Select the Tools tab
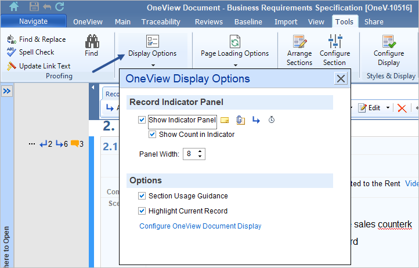 click(x=345, y=21)
